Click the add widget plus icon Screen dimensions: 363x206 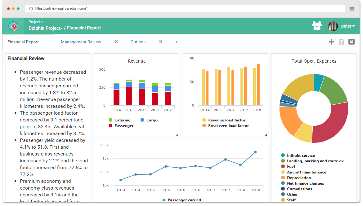click(332, 42)
